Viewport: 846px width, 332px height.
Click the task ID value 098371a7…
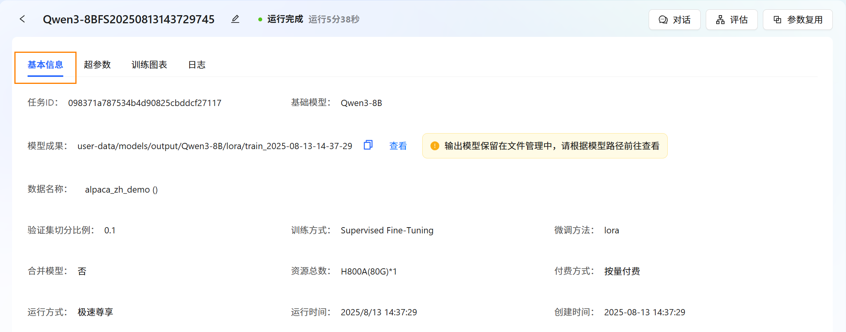pyautogui.click(x=144, y=103)
